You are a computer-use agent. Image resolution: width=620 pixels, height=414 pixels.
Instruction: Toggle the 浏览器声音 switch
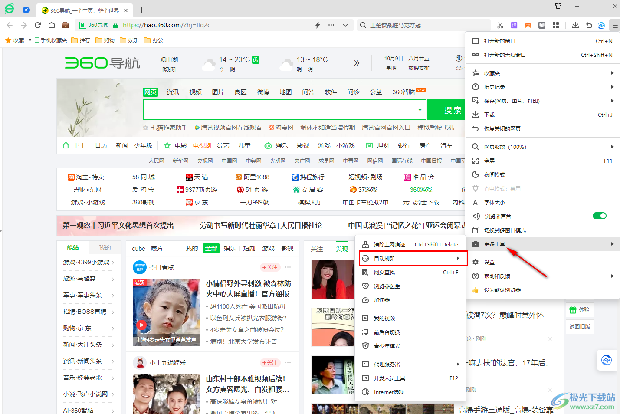tap(600, 216)
